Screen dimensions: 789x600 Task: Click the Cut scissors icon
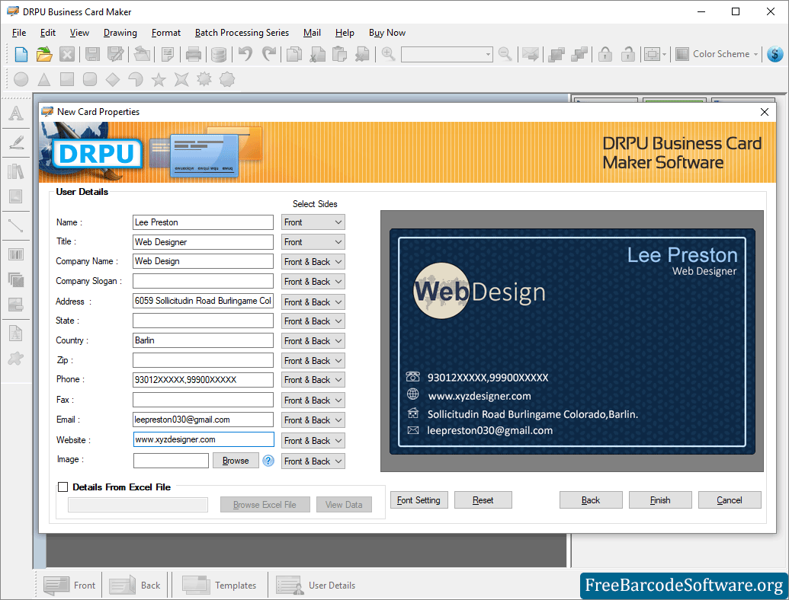[x=317, y=54]
